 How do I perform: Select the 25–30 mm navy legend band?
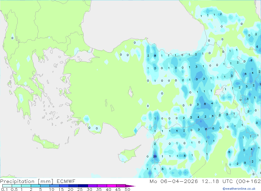[x=83, y=186]
